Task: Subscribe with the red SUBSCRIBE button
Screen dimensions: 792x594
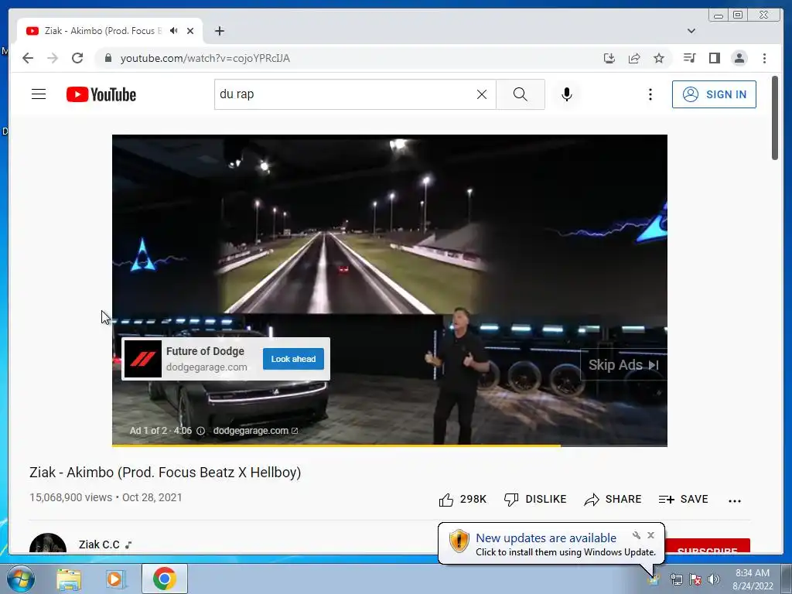Action: (708, 546)
